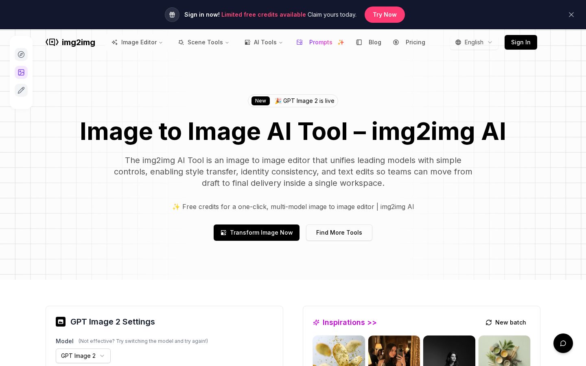Viewport: 586px width, 366px height.
Task: Open the Pricing page
Action: pos(409,42)
